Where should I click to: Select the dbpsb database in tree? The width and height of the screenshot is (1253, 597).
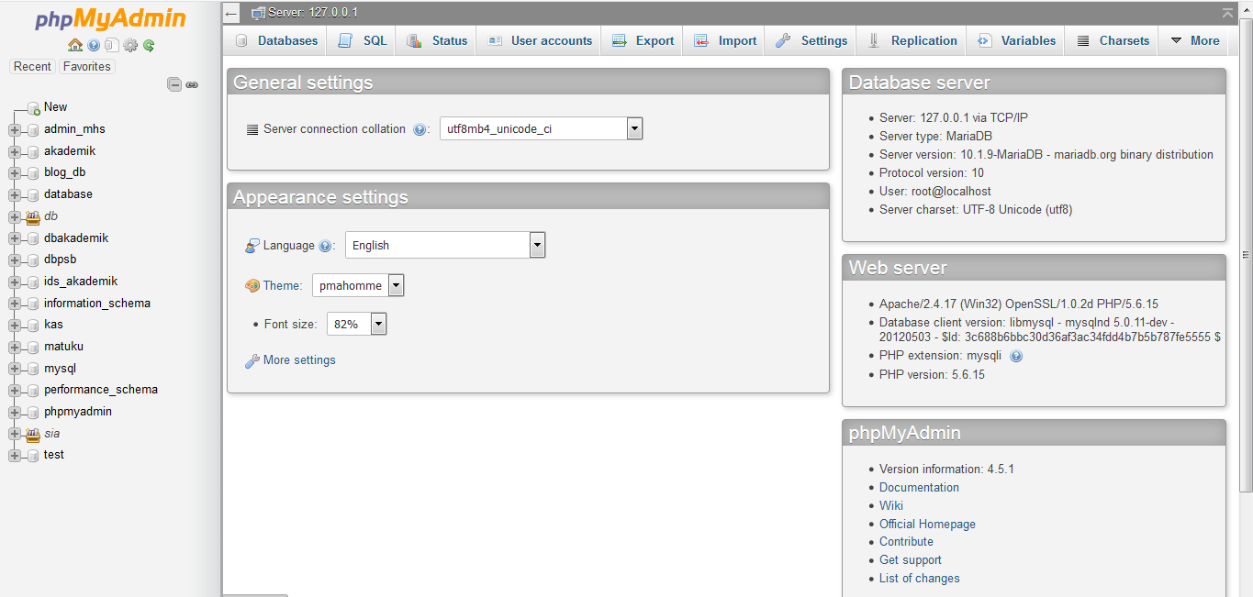pyautogui.click(x=60, y=260)
